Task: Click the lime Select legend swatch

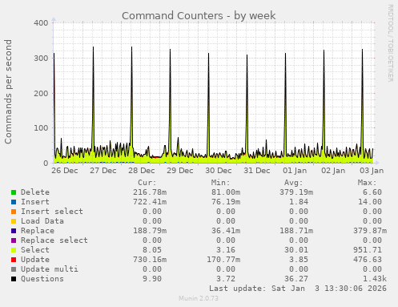Action: click(x=14, y=250)
